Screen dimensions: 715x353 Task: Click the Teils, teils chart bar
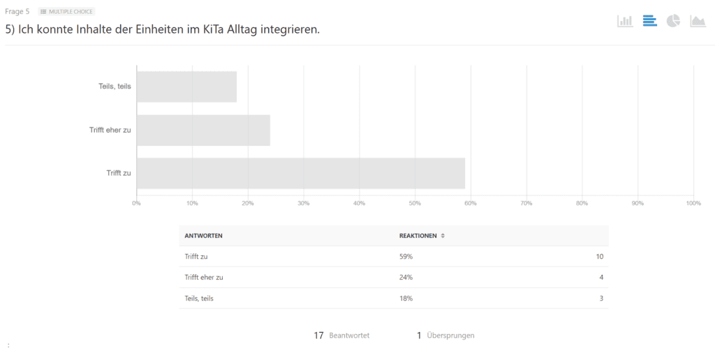187,87
